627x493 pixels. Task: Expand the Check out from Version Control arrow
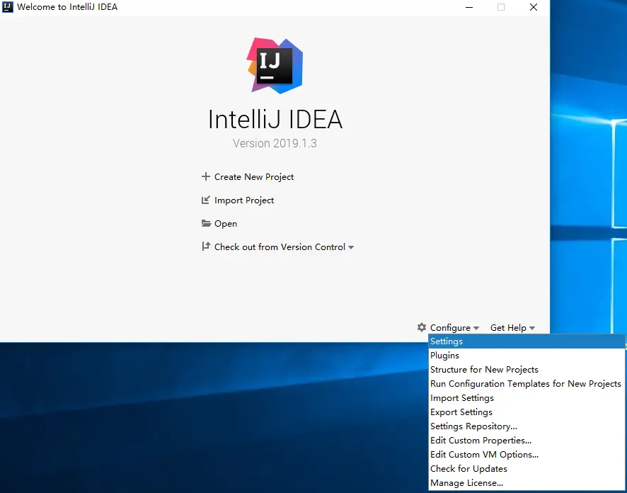[351, 247]
